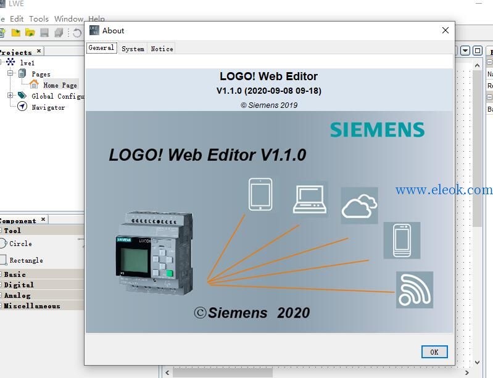Click the horizontal scrollbar left arrow

click(167, 372)
